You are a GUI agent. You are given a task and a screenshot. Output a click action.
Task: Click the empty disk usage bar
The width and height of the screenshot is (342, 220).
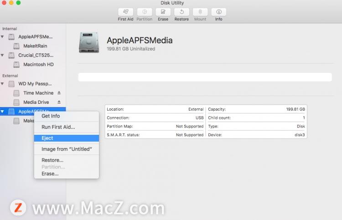[205, 77]
